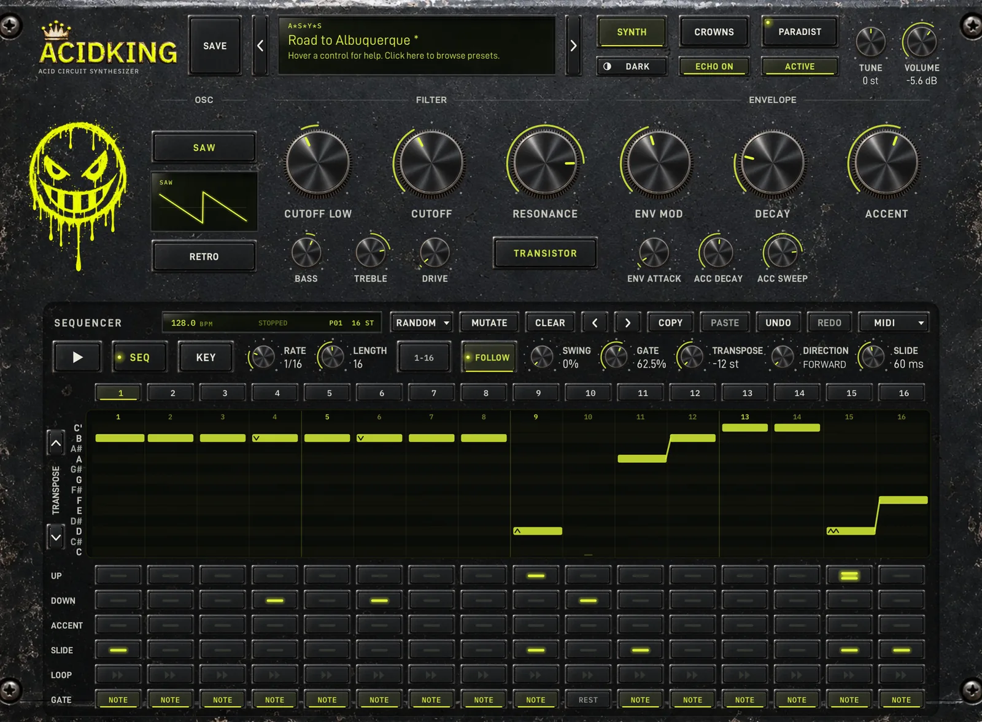Open the MIDI dropdown menu

(x=893, y=323)
